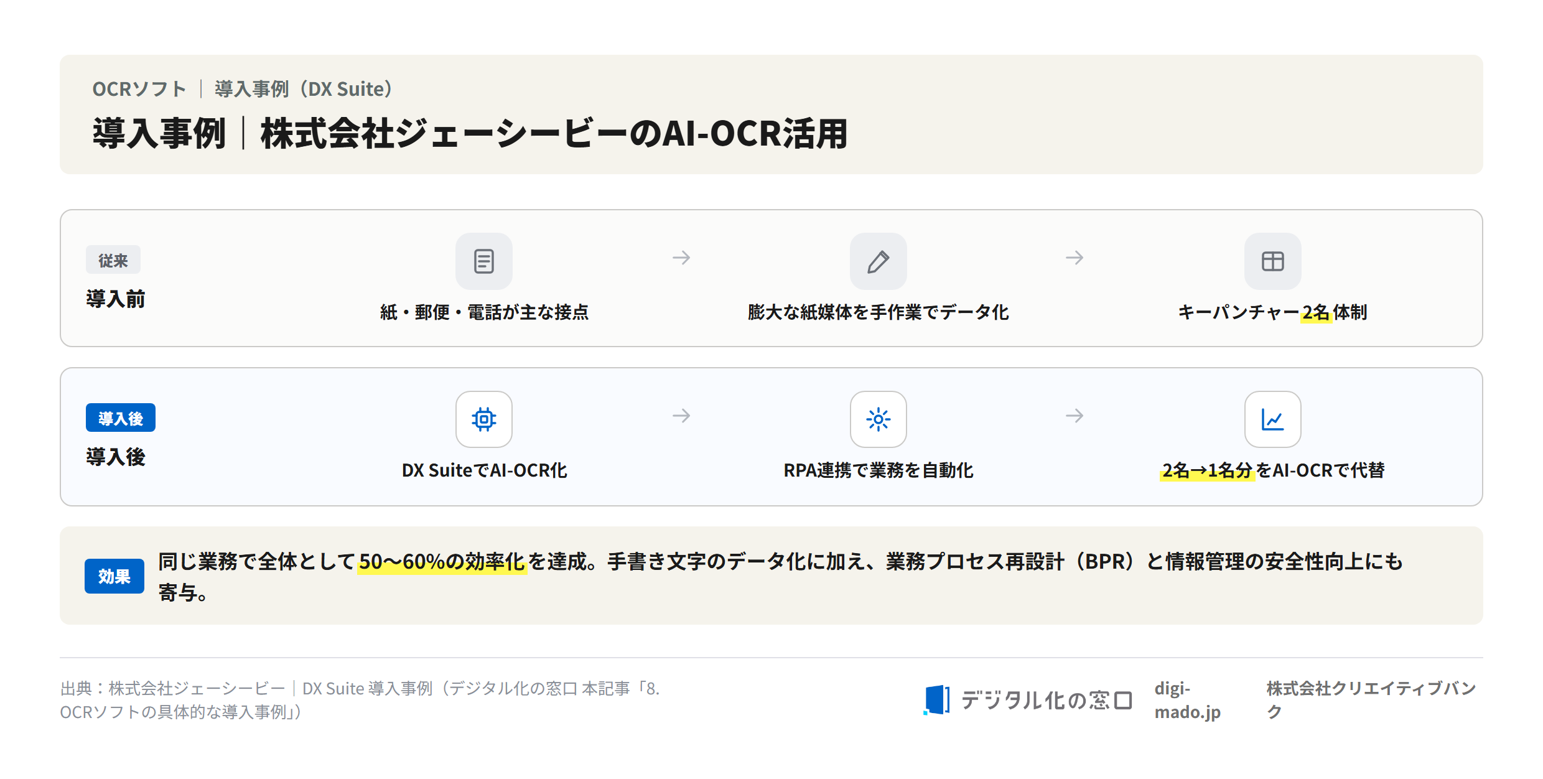Viewport: 1543px width, 779px height.
Task: Click the breadcrumb OCRソフト
Action: click(x=139, y=89)
